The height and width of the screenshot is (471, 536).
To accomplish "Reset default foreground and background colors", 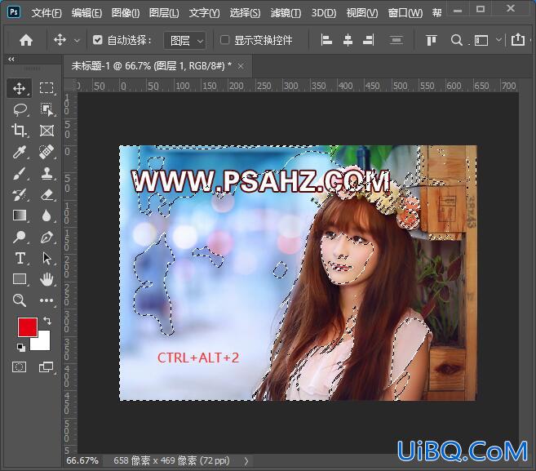I will point(21,348).
